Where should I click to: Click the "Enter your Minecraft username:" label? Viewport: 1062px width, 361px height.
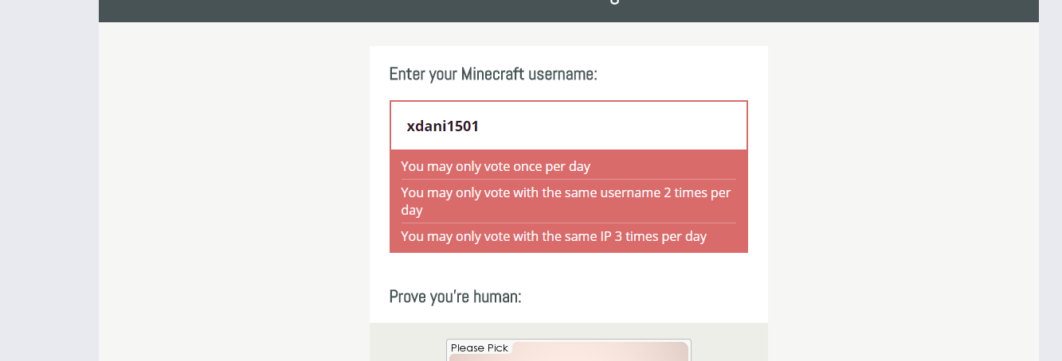493,74
